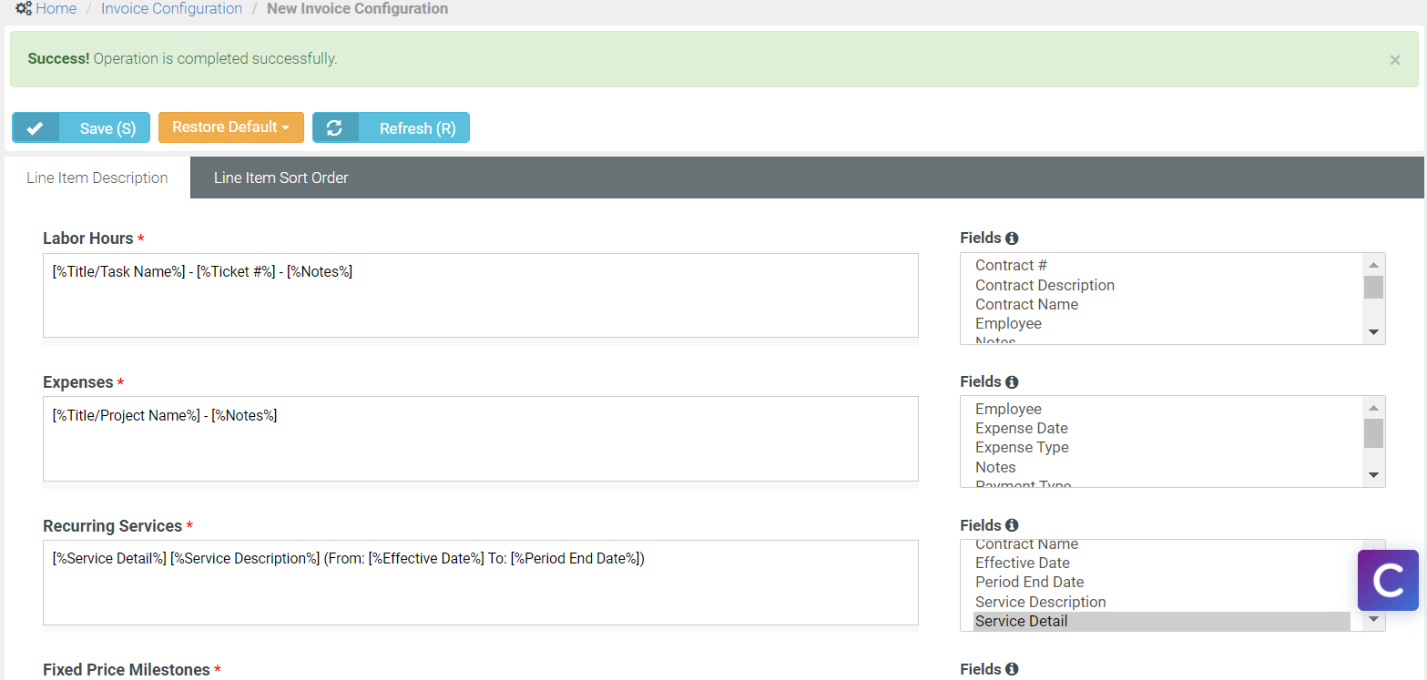This screenshot has height=680, width=1427.
Task: Dismiss the Success notification banner
Action: tap(1394, 59)
